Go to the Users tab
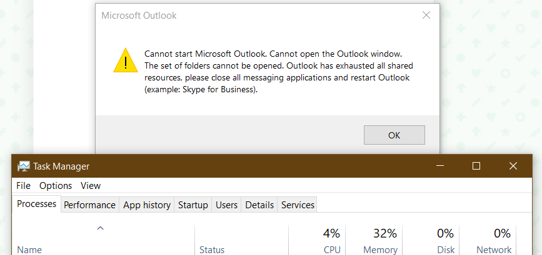Viewport: 542px width, 255px height. pos(226,204)
